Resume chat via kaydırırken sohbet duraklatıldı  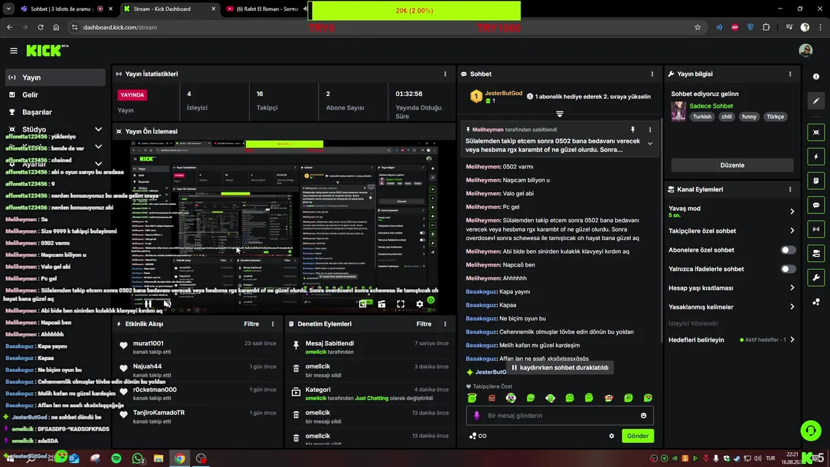point(560,368)
